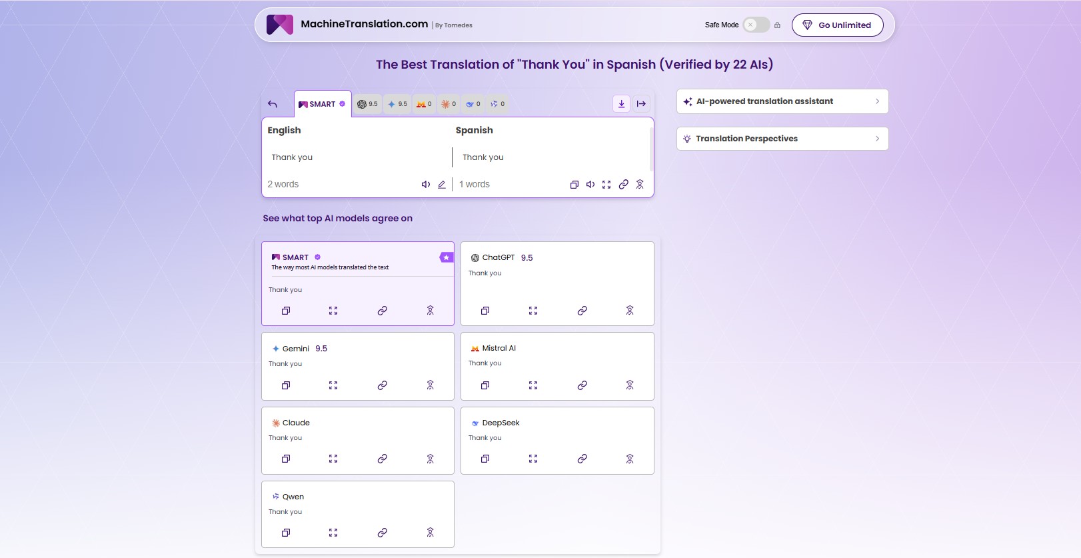
Task: Expand the DeepSeek card fullscreen
Action: coord(533,459)
